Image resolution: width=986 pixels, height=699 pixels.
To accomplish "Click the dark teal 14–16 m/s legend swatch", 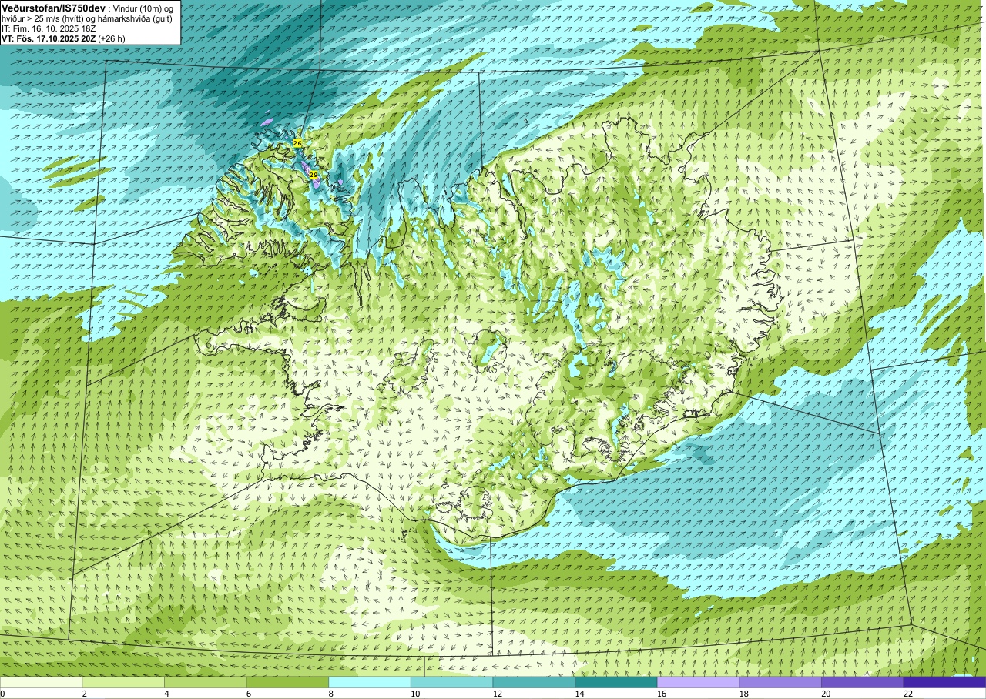I will 616,682.
